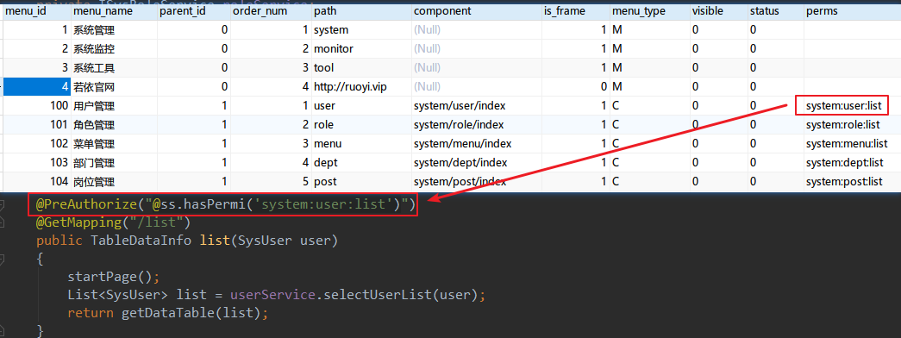901x338 pixels.
Task: Select the 系统监控 menu name cell
Action: pos(114,49)
